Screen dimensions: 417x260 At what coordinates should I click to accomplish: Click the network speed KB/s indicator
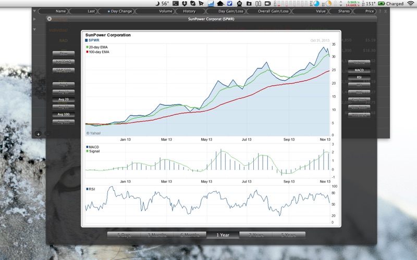(x=353, y=4)
